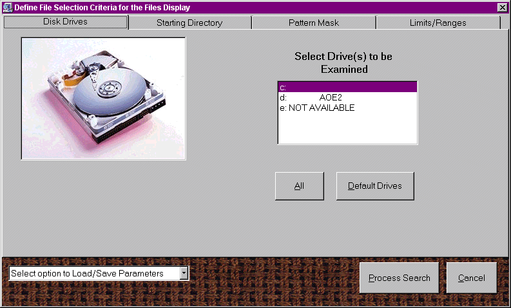Click the Default Drives button

(x=375, y=186)
